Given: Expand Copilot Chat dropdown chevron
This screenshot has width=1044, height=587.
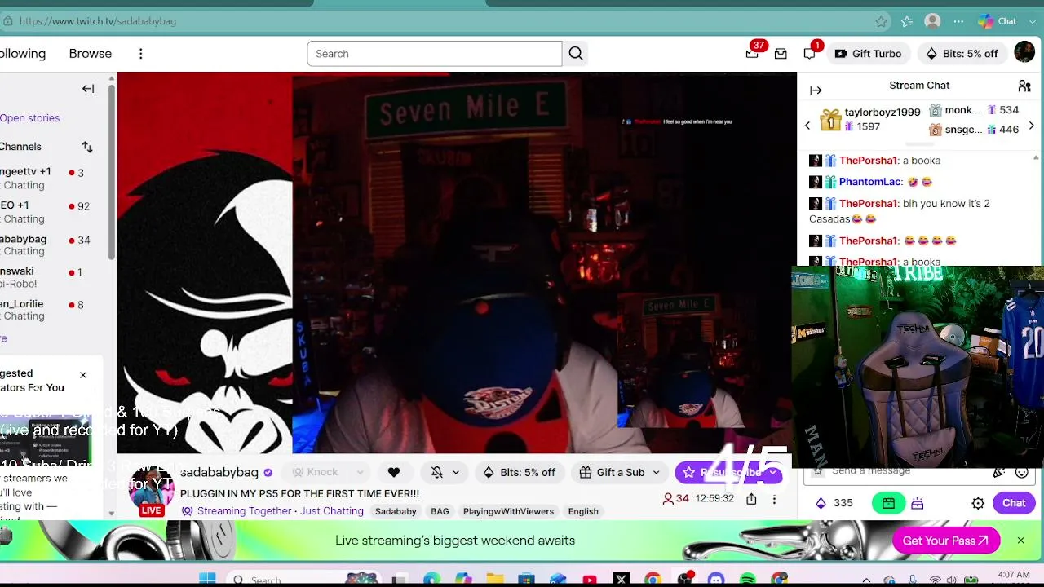Looking at the screenshot, I should pyautogui.click(x=1033, y=21).
